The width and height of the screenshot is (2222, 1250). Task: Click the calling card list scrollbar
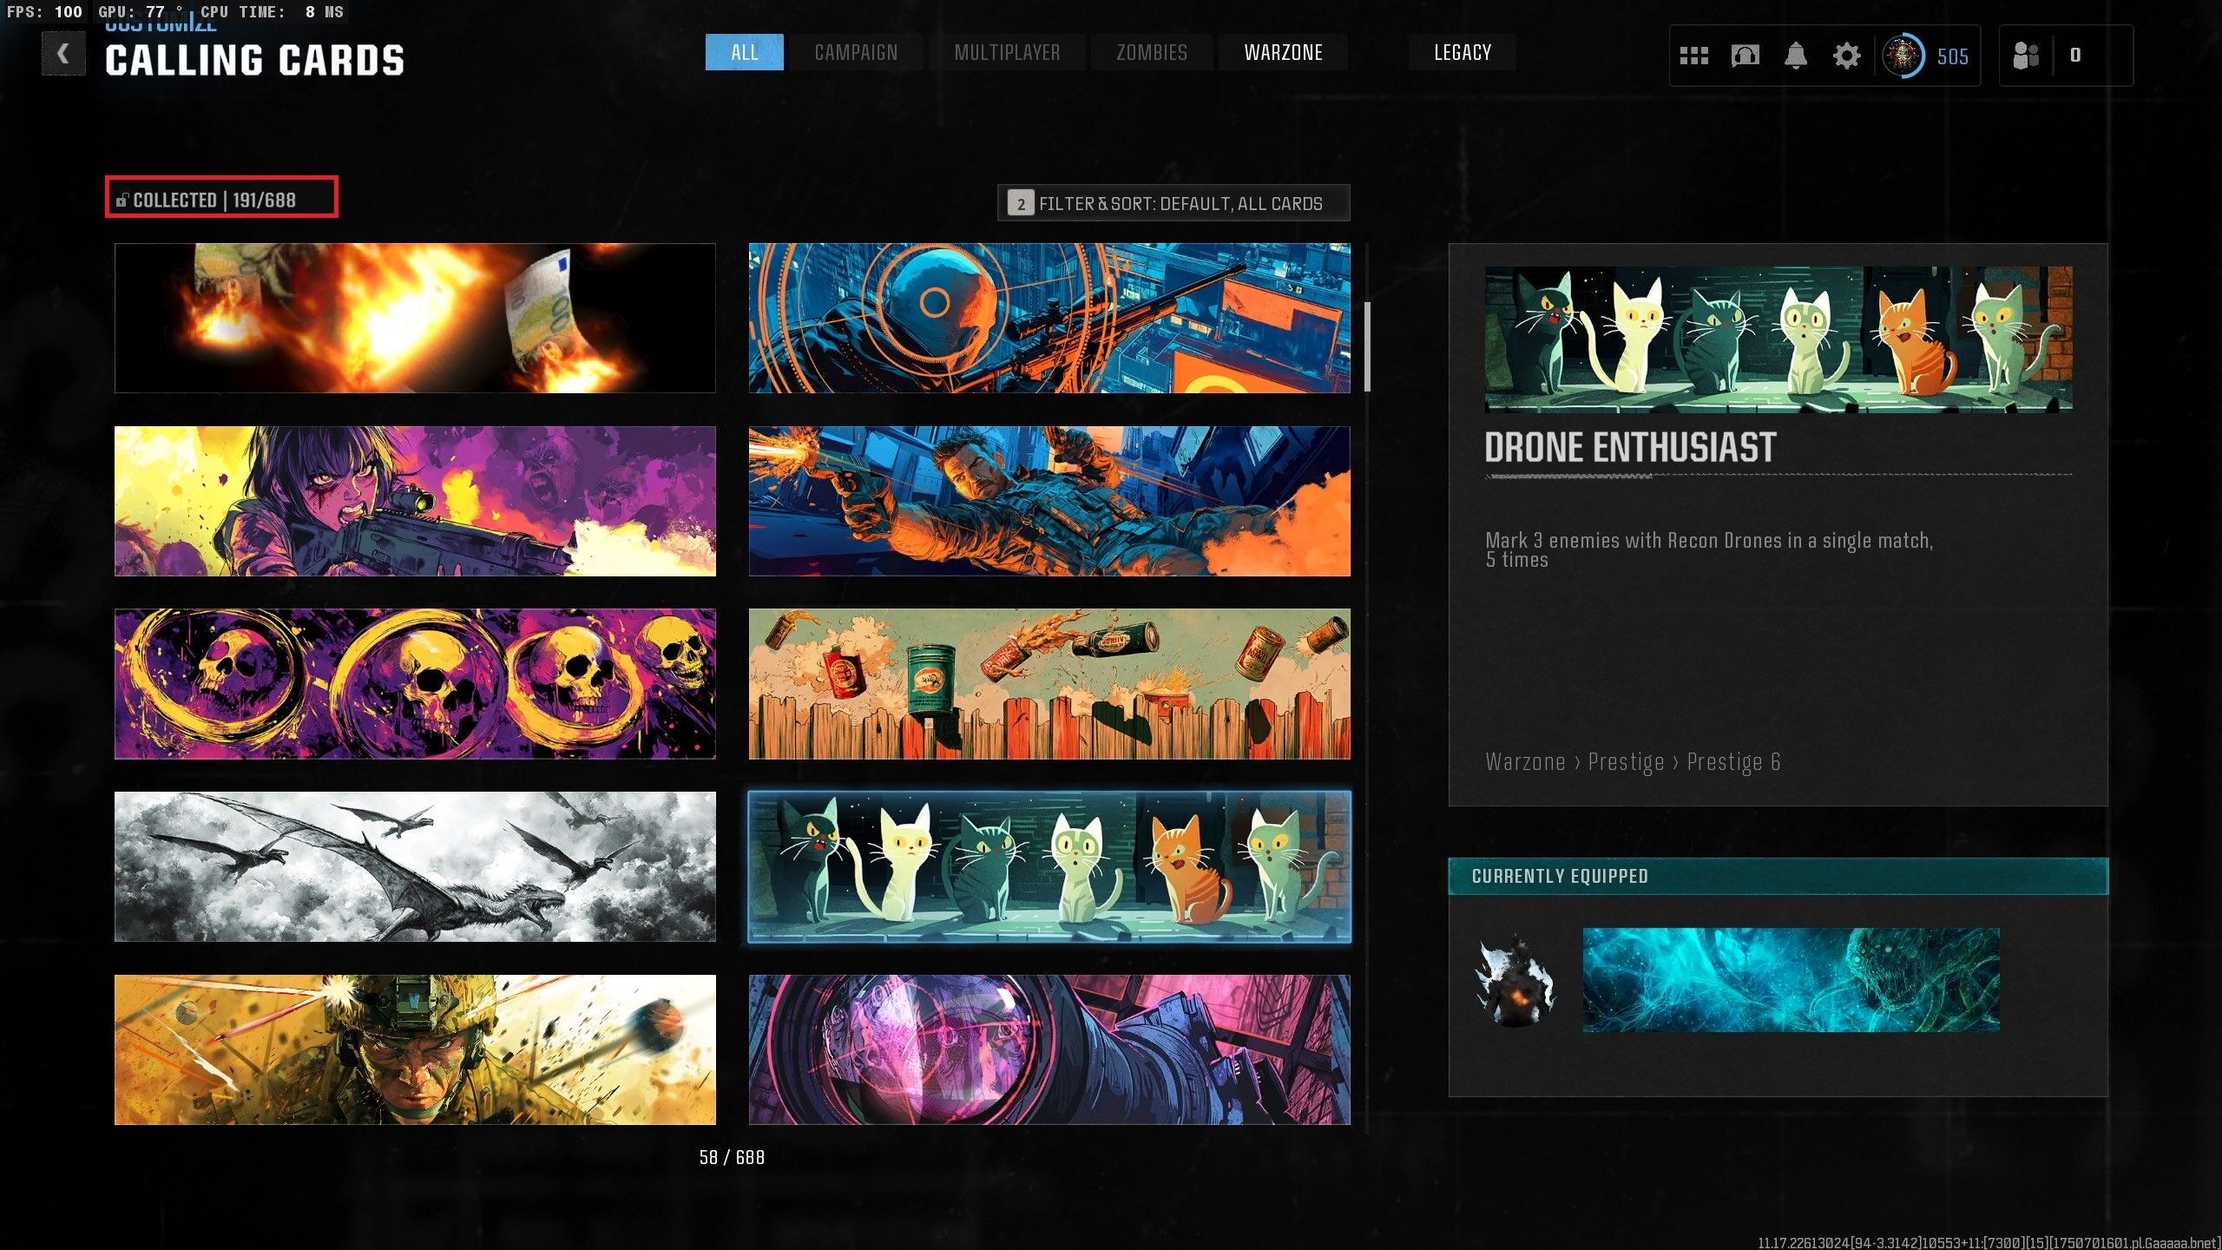pyautogui.click(x=1367, y=347)
